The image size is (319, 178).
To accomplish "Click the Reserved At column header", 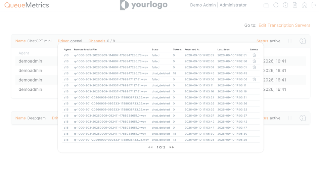I will (192, 49).
